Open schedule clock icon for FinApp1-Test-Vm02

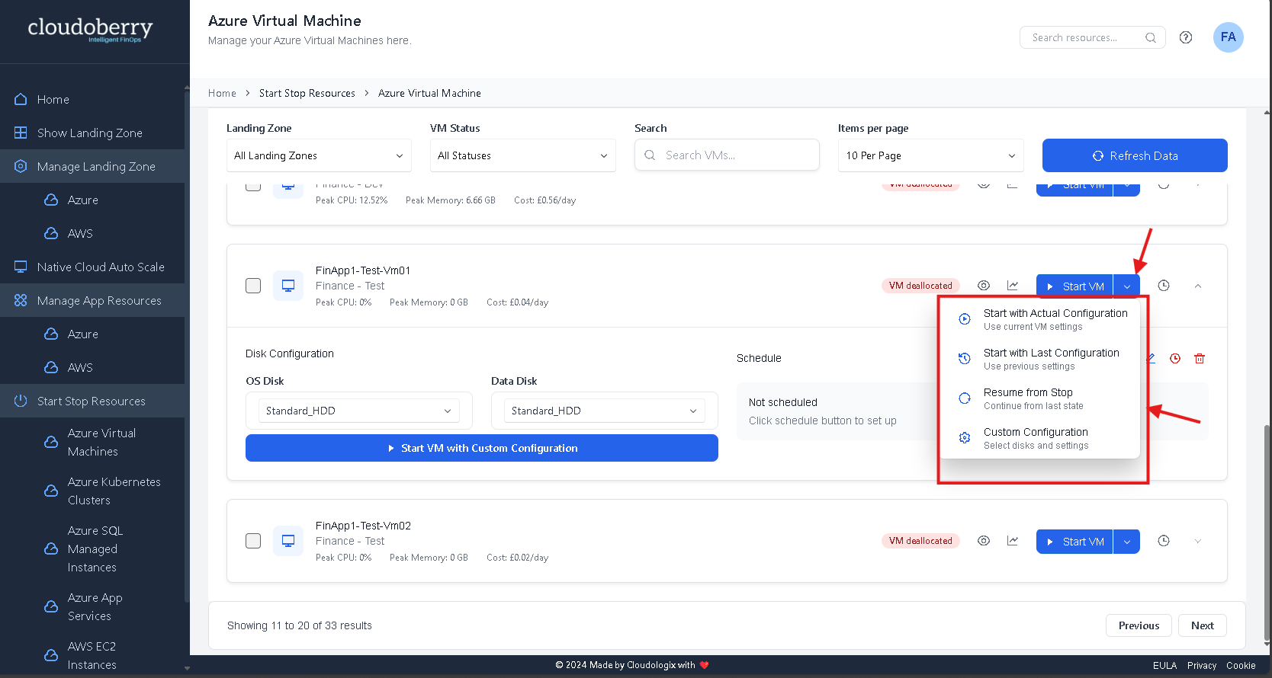1164,541
